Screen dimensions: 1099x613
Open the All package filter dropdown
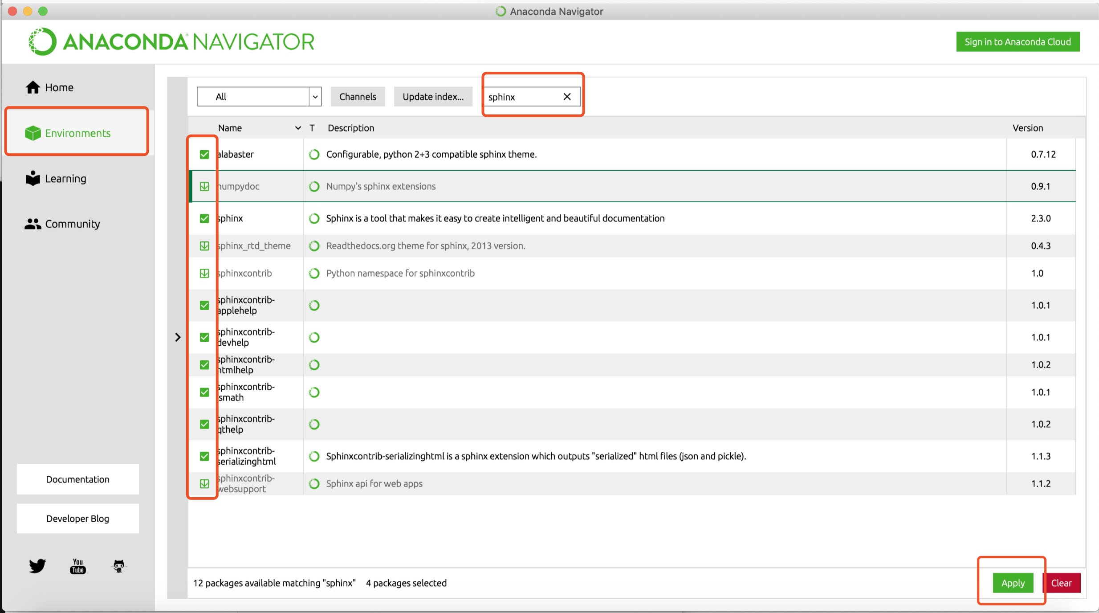[x=315, y=96]
